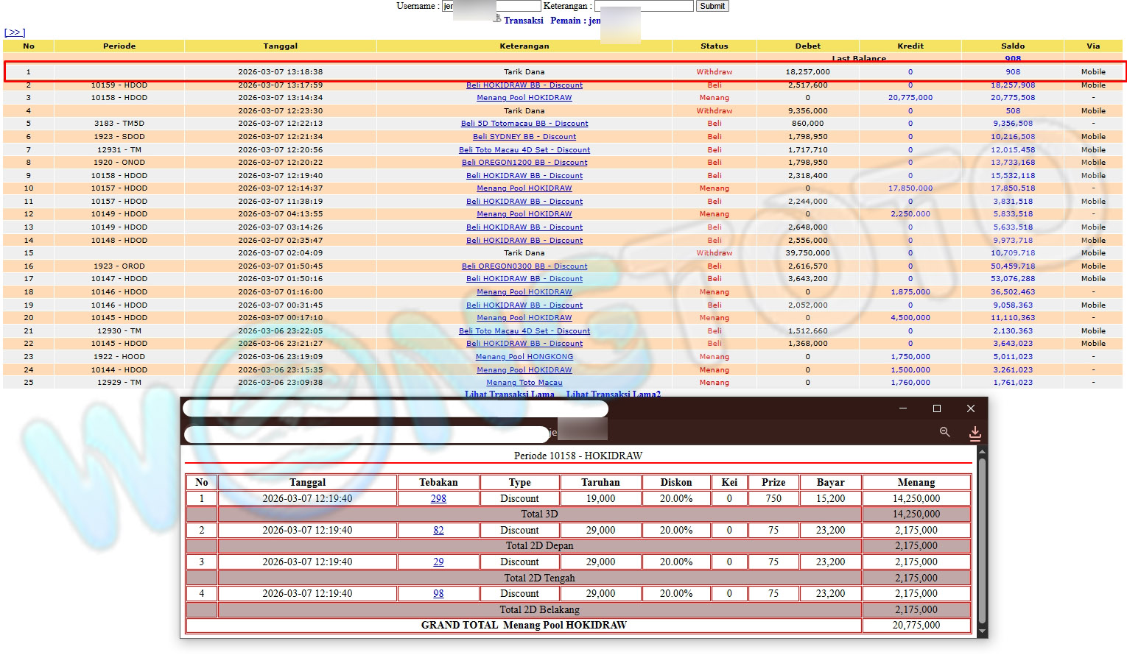Click the download icon in popup toolbar
The width and height of the screenshot is (1127, 669).
coord(975,433)
